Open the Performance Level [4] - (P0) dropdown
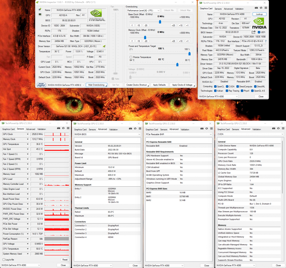This screenshot has height=268, width=286. click(x=143, y=10)
